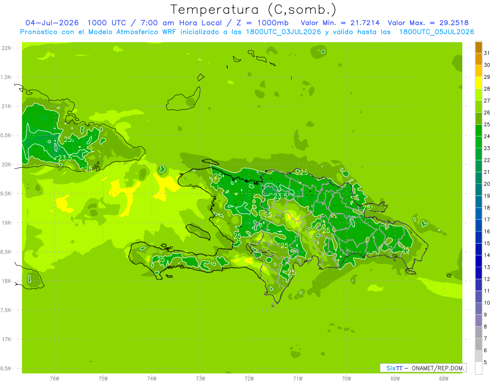Click the '1.5N' axis label
This screenshot has height=384, width=498.
[6, 77]
